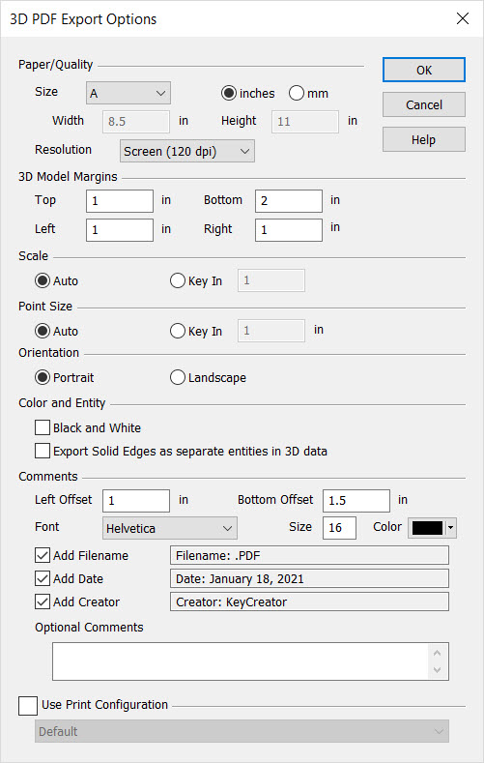Click the OK button

[x=424, y=70]
